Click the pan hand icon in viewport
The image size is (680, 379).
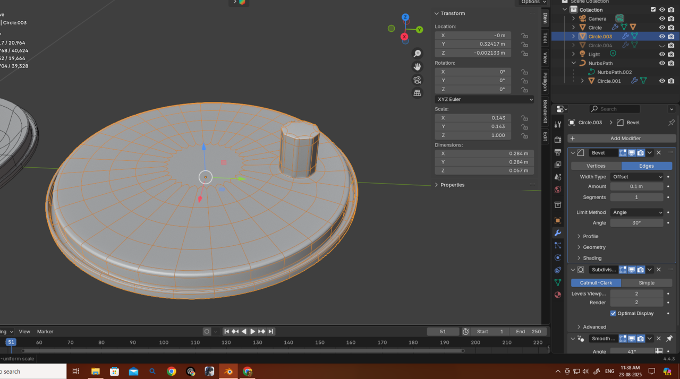(418, 67)
